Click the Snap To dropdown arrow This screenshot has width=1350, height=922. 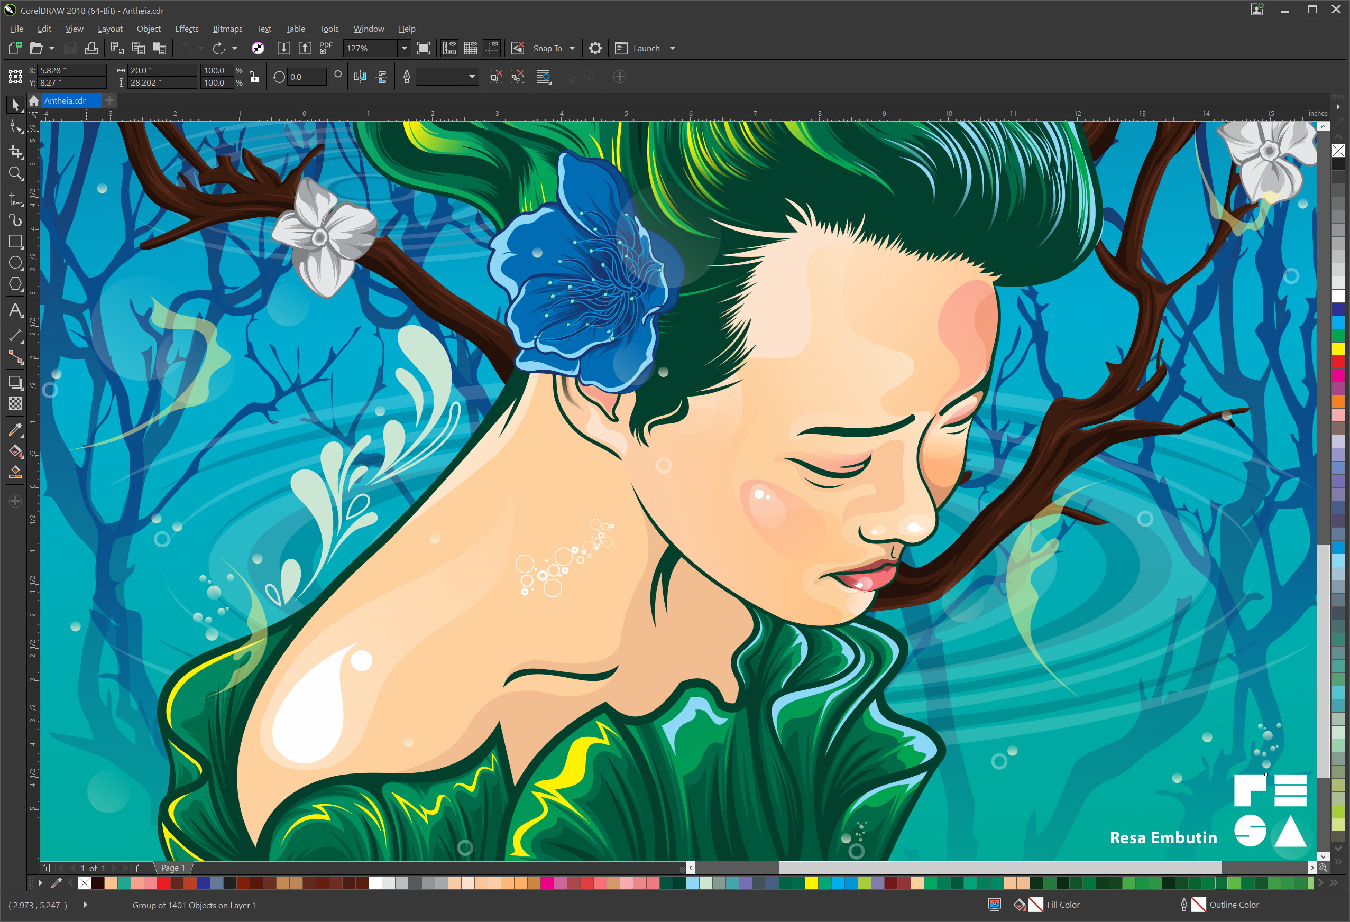[x=571, y=47]
